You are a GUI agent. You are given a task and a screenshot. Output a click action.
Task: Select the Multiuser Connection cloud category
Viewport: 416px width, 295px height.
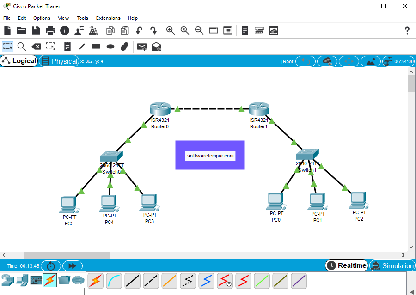(x=78, y=280)
